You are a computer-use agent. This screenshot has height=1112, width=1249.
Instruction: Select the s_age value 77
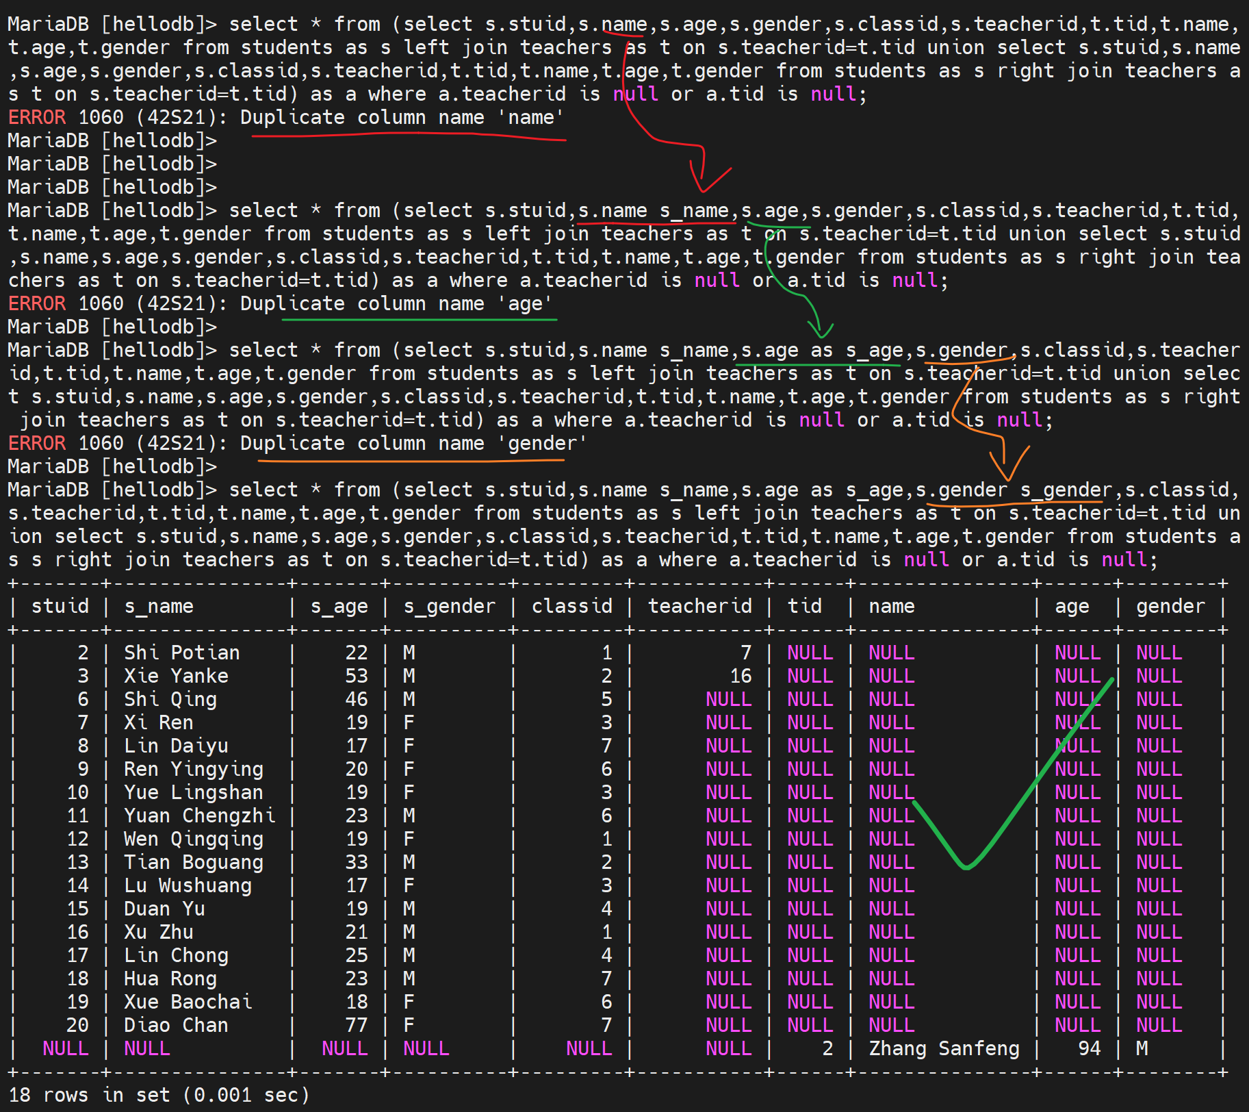[x=357, y=1026]
